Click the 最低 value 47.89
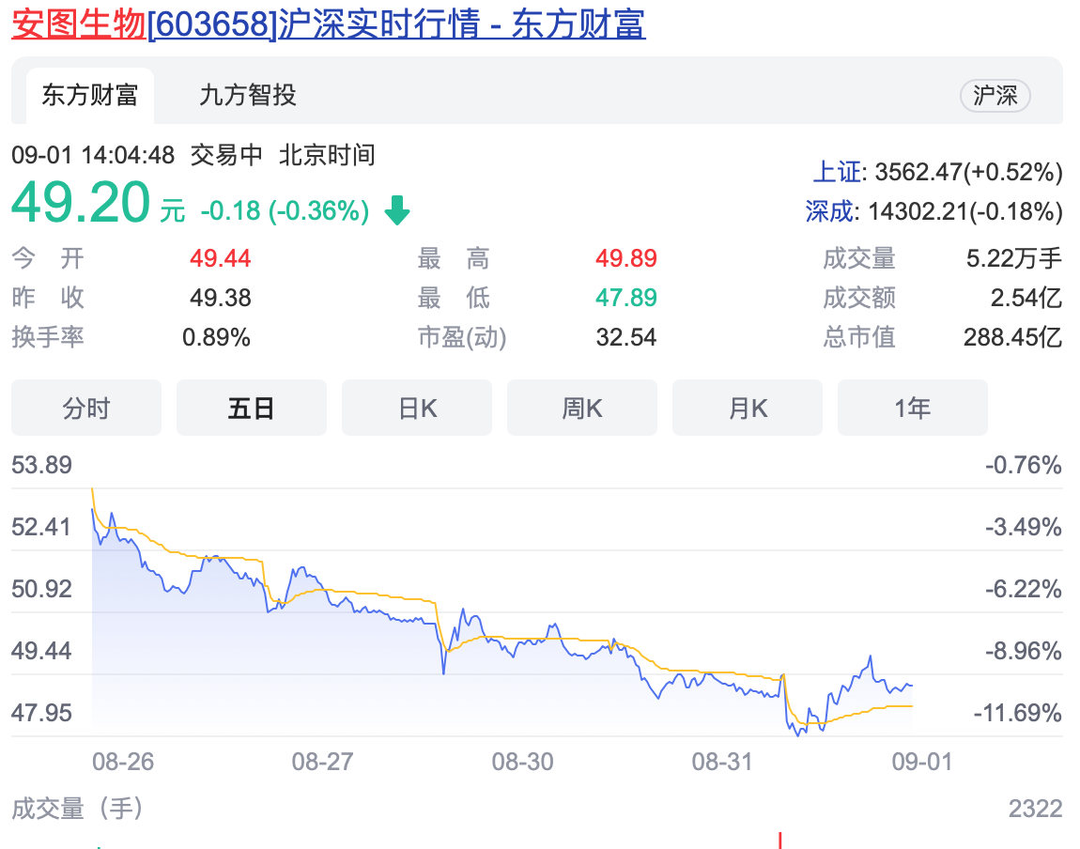 pyautogui.click(x=626, y=298)
